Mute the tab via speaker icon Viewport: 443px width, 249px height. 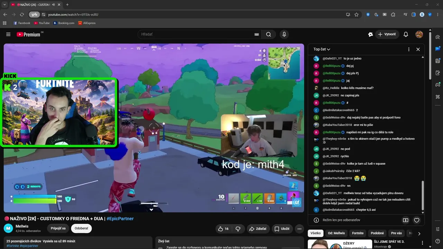54,4
